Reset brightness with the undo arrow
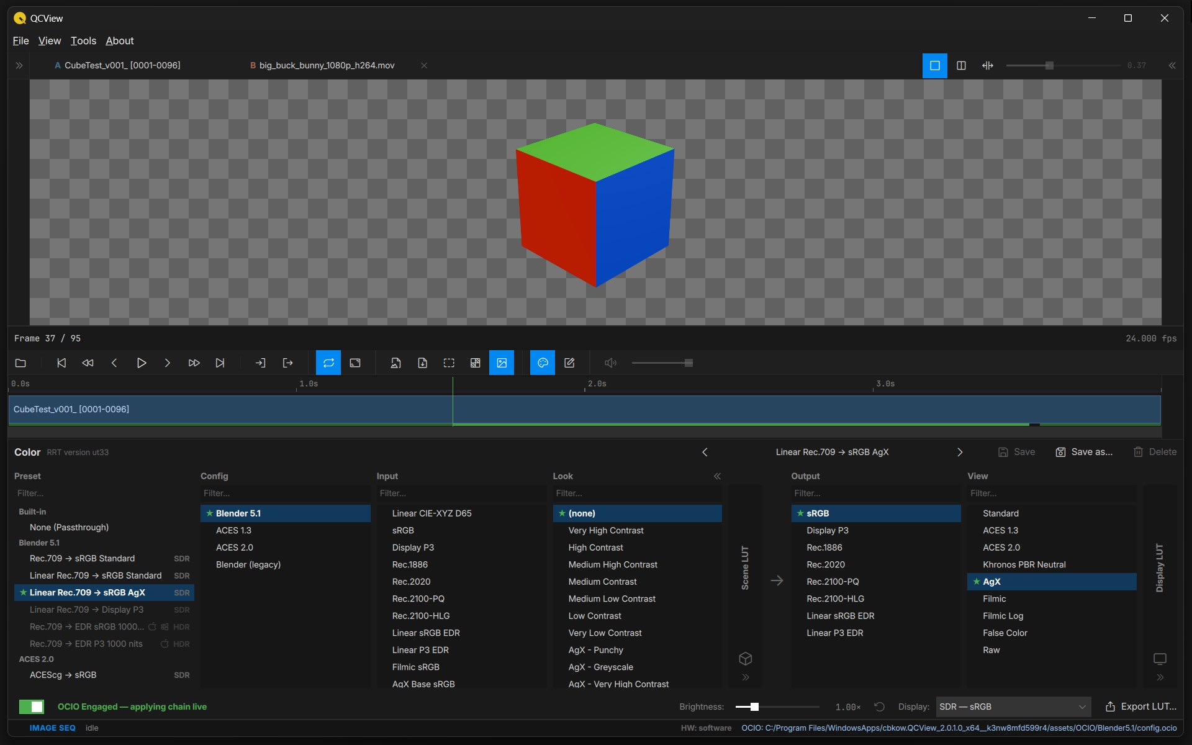The image size is (1192, 745). pyautogui.click(x=879, y=707)
